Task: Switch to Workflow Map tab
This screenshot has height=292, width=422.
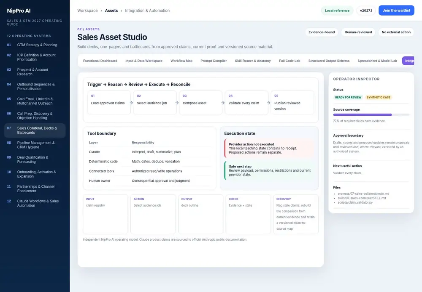Action: (181, 61)
